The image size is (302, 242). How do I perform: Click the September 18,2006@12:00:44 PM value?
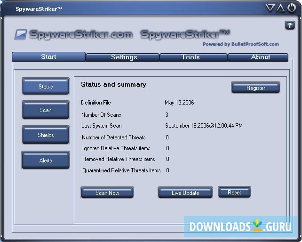[204, 126]
